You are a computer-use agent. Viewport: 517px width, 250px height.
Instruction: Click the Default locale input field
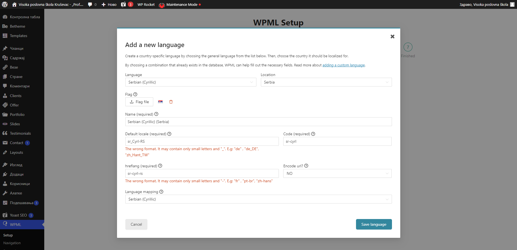click(x=202, y=141)
